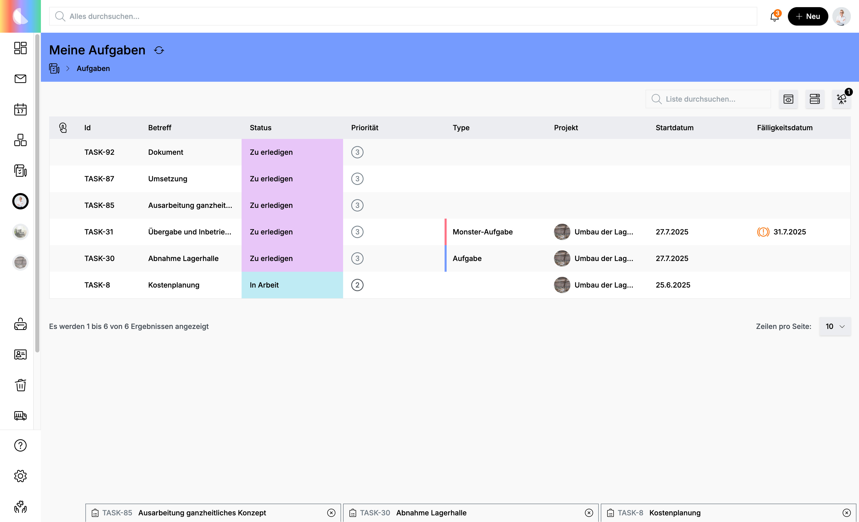Sort by the Fälligkeitsdatum column header
Image resolution: width=859 pixels, height=522 pixels.
[784, 128]
